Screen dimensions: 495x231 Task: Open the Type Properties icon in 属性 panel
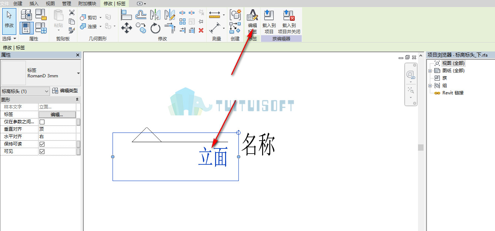pos(26,14)
